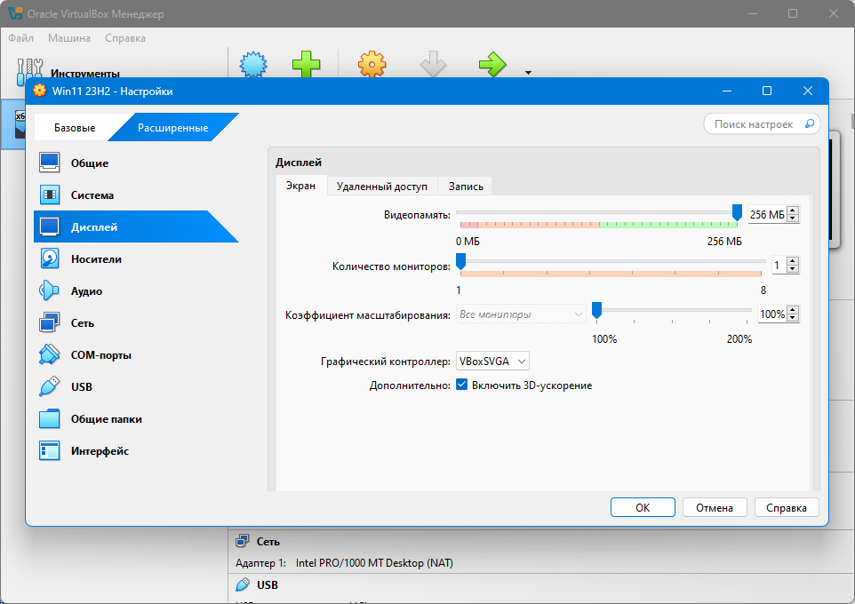Switch to the Удаленный доступ tab

click(381, 186)
